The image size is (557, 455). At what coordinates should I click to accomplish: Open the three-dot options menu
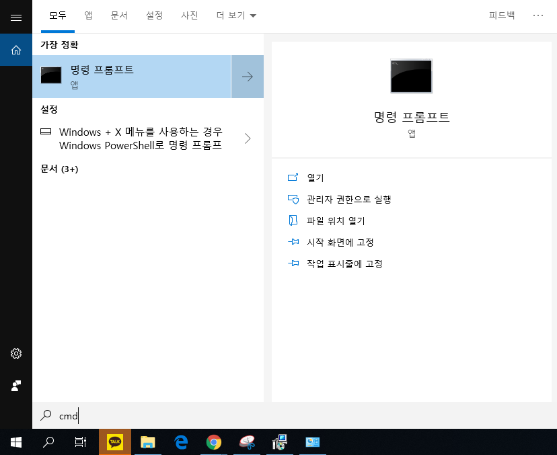(x=538, y=15)
